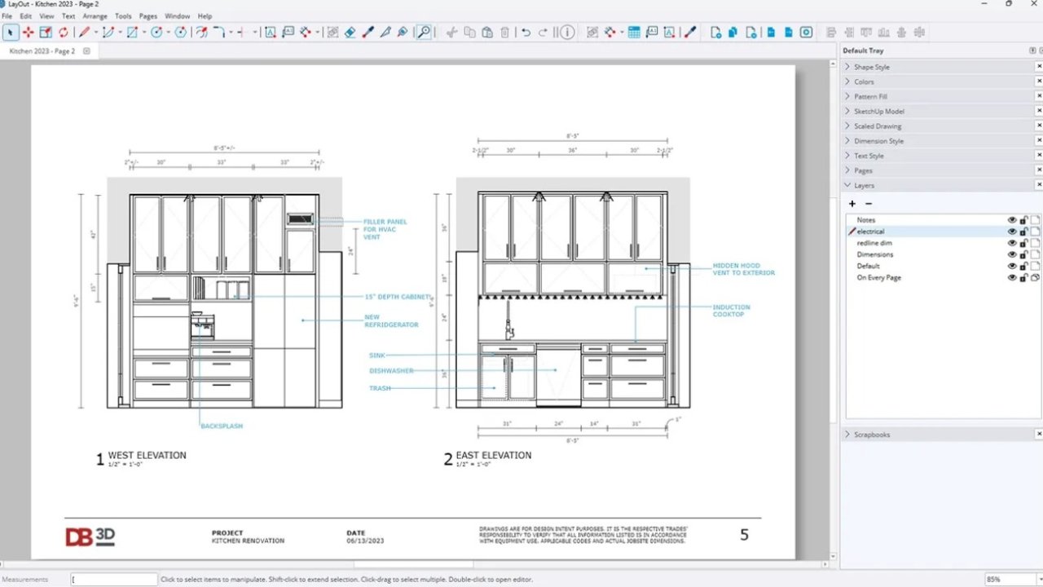Pick the Eraser tool
Image resolution: width=1043 pixels, height=587 pixels.
tap(350, 33)
